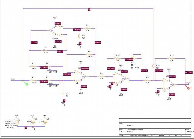Click the <Title> field in title block
194x139 pixels.
(x=130, y=126)
